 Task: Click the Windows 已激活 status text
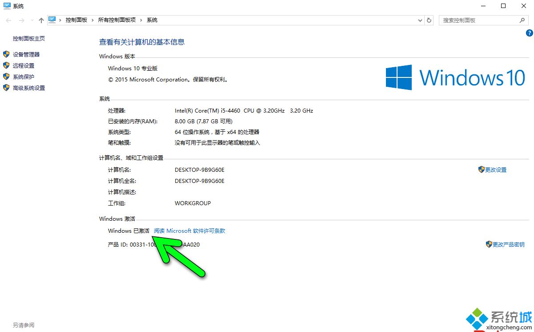129,231
